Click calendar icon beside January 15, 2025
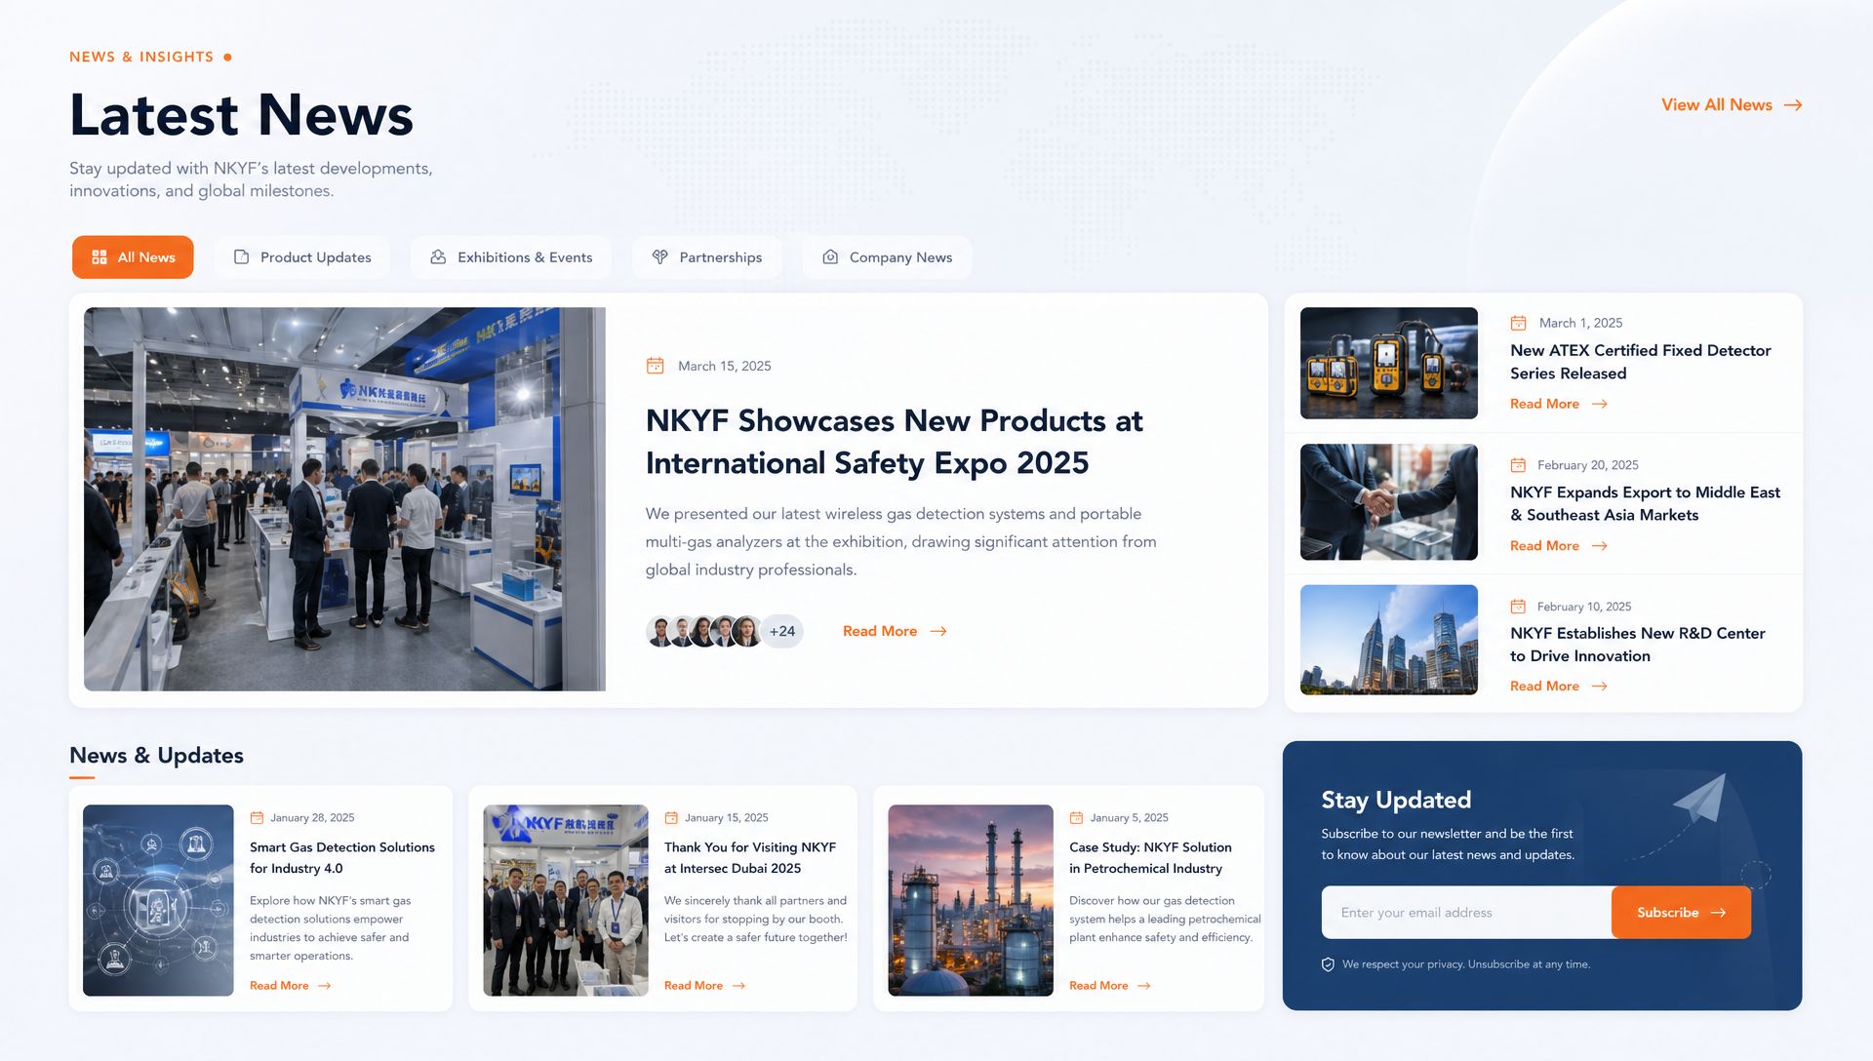The width and height of the screenshot is (1873, 1061). click(671, 818)
